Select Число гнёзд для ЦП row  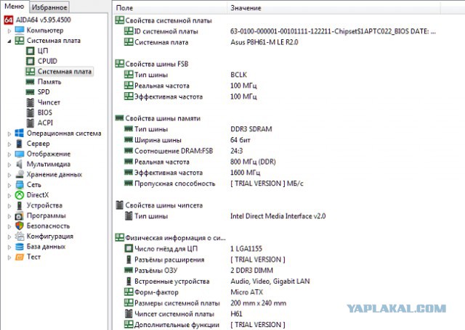(193, 249)
